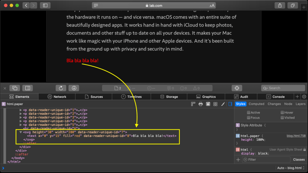Screen dimensions: 308x173
Task: Click the reload page icon in inspector
Action: coord(61,88)
